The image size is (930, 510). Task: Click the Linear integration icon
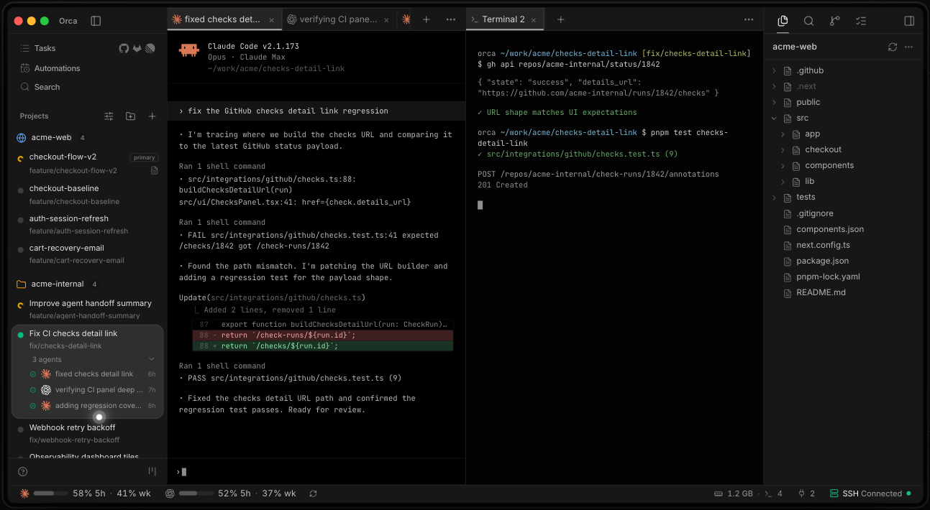[150, 48]
